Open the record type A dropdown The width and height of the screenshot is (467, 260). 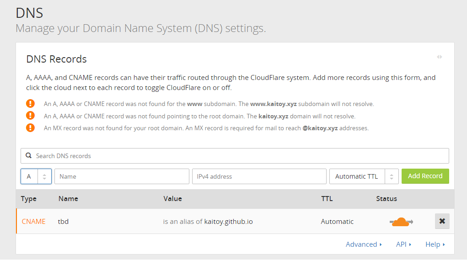point(36,176)
